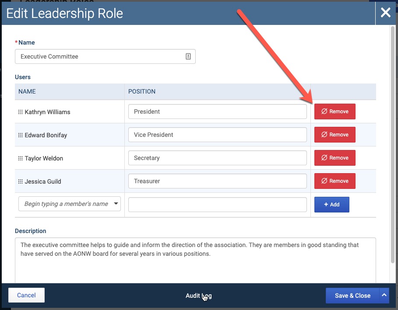This screenshot has width=398, height=310.
Task: Click drag handle icon beside Jessica Guild
Action: [x=20, y=181]
